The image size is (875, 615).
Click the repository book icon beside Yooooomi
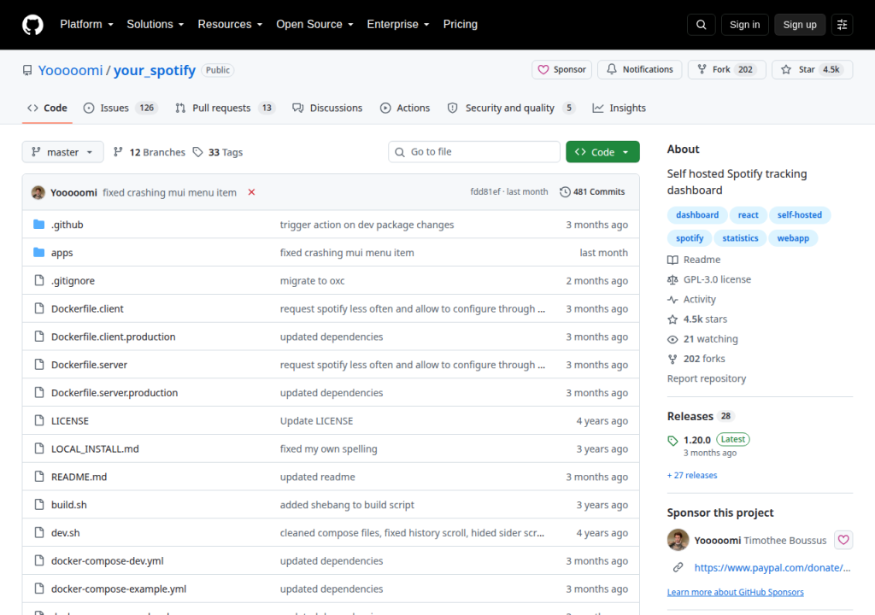27,70
